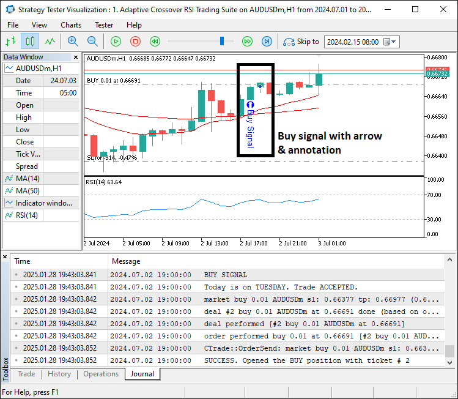Switch to line chart icon
Screen dimensions: 458x399
tap(50, 42)
